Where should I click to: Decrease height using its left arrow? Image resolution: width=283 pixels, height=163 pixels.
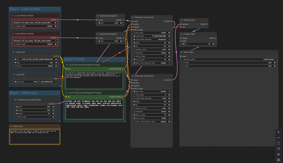click(x=17, y=110)
